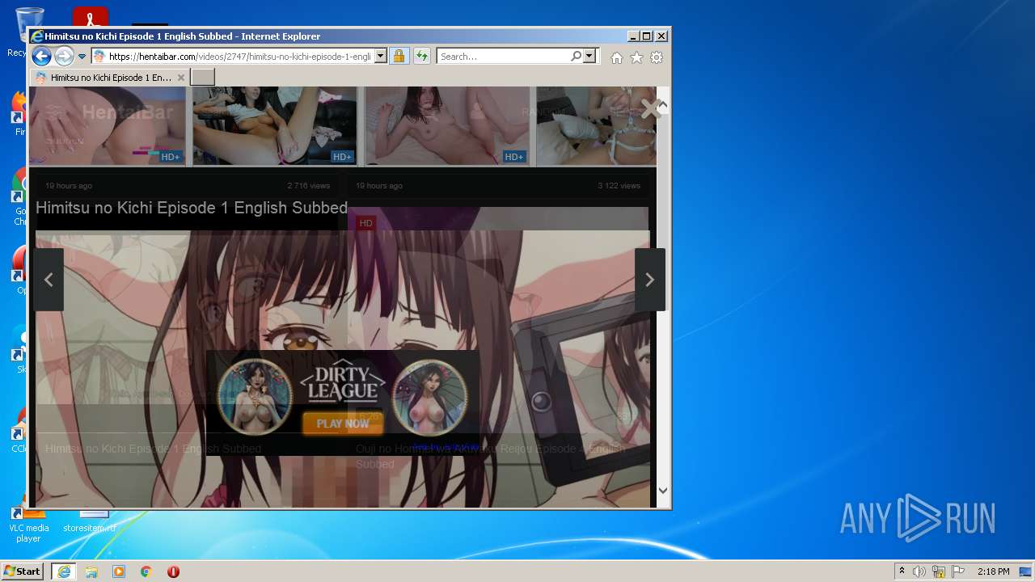Image resolution: width=1035 pixels, height=582 pixels.
Task: Click the magnifier search icon
Action: click(x=576, y=57)
